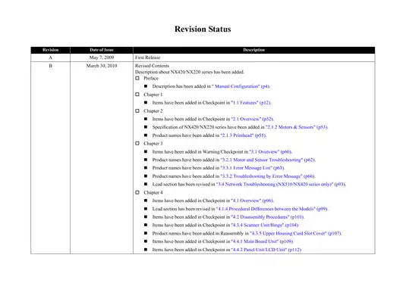The image size is (406, 286).
Task: Follow "3.3.1 Error Message List" link
Action: pyautogui.click(x=252, y=168)
